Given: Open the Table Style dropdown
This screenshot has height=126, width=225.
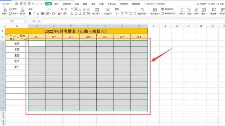Looking at the screenshot, I should [x=168, y=9].
